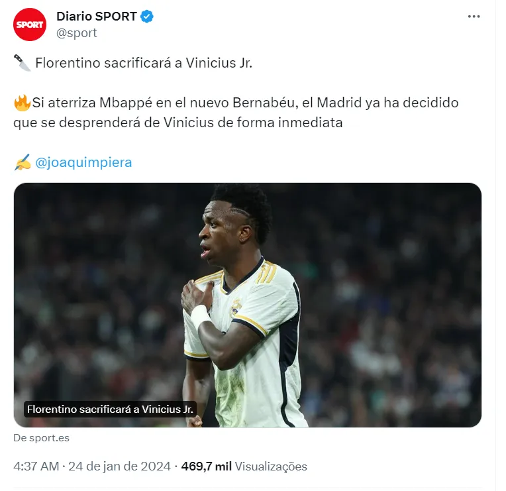Visit the @sport handle
The width and height of the screenshot is (506, 491).
tap(76, 33)
